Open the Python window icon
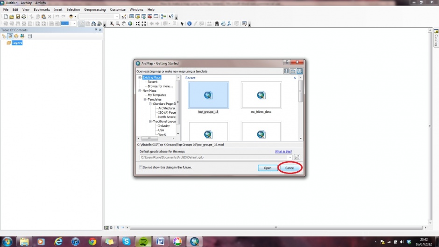439x247 pixels. (x=156, y=16)
